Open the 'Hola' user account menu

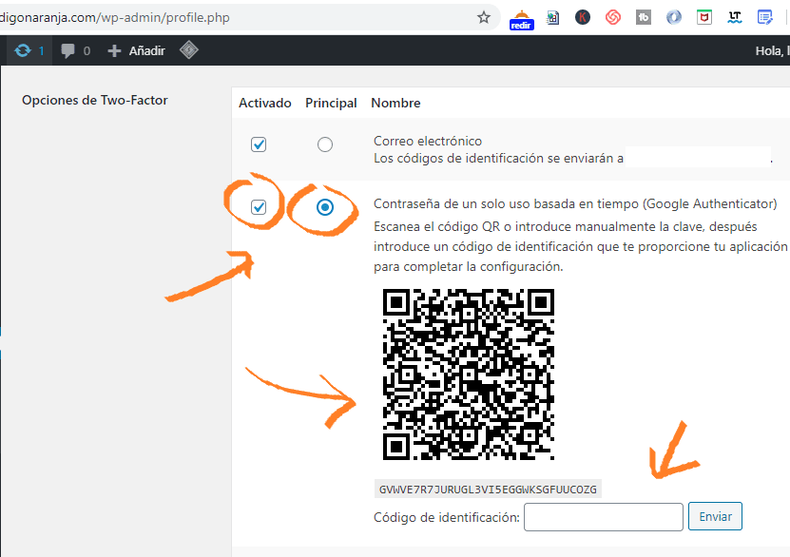click(772, 50)
